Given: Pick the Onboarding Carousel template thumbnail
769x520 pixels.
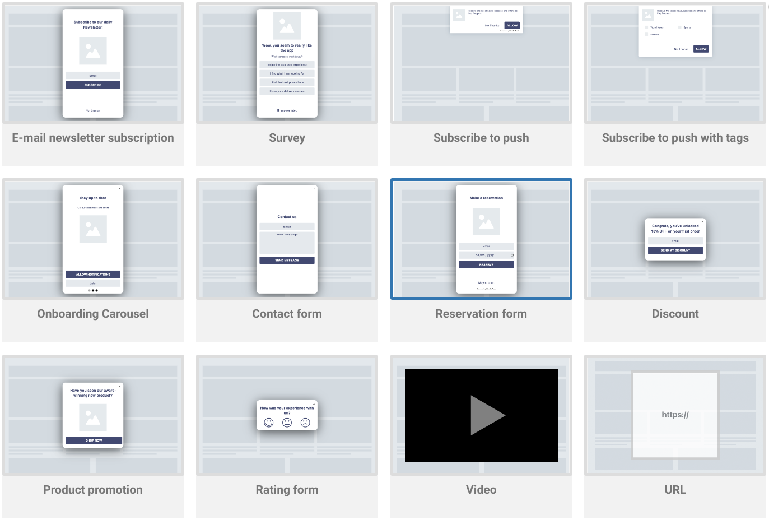Looking at the screenshot, I should 93,239.
